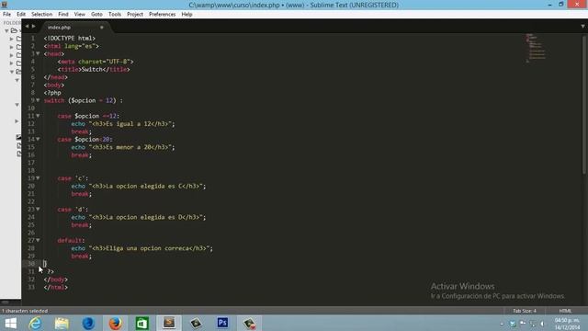Open the Project menu
This screenshot has width=588, height=331.
135,15
